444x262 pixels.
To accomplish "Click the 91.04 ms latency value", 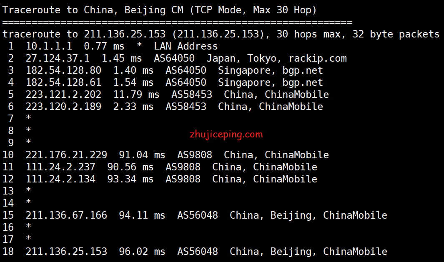I will (142, 155).
